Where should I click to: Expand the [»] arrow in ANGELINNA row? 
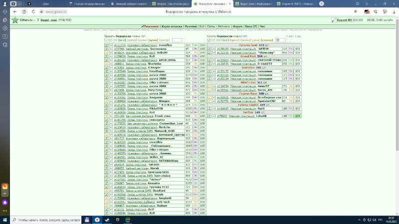tap(111, 60)
